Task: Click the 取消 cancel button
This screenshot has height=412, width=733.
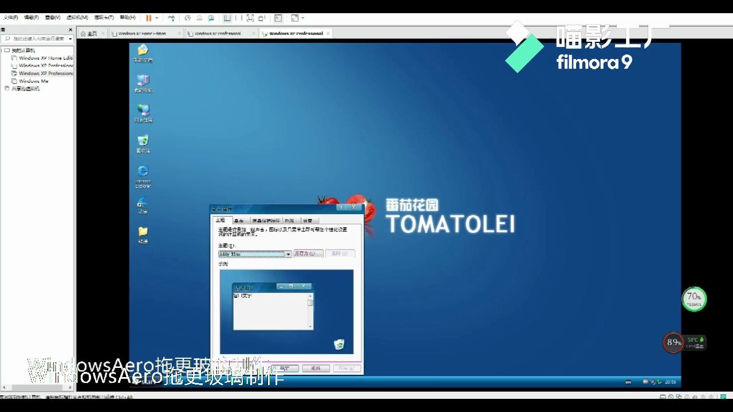Action: [316, 368]
